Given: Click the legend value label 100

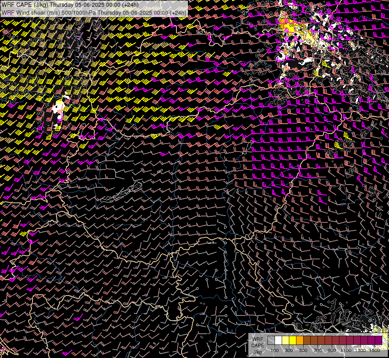Looking at the screenshot, I should pos(275,350).
